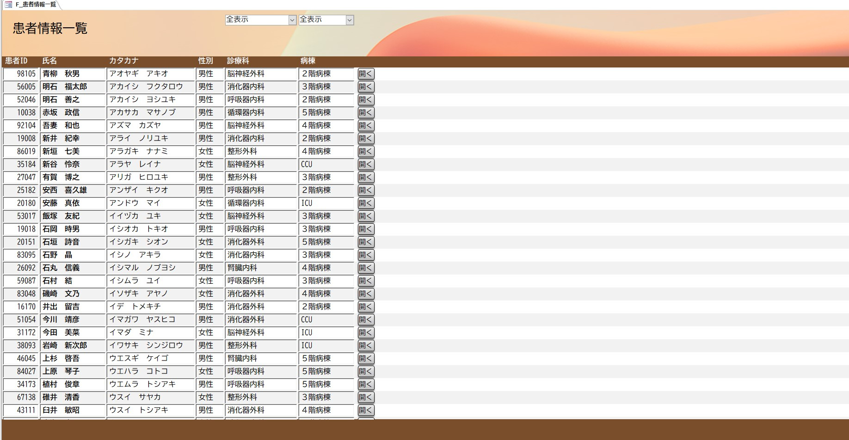Image resolution: width=849 pixels, height=440 pixels.
Task: Click the 開く button for 明石 福太郎
Action: pos(366,86)
